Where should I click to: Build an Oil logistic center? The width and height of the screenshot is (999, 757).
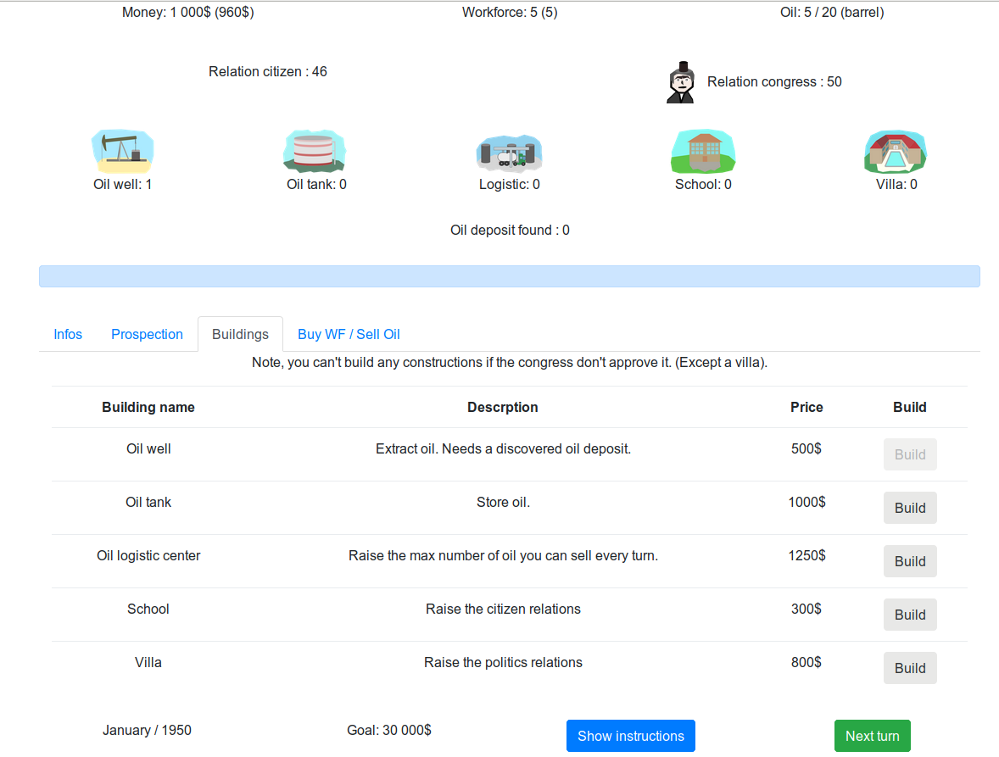[x=910, y=561]
